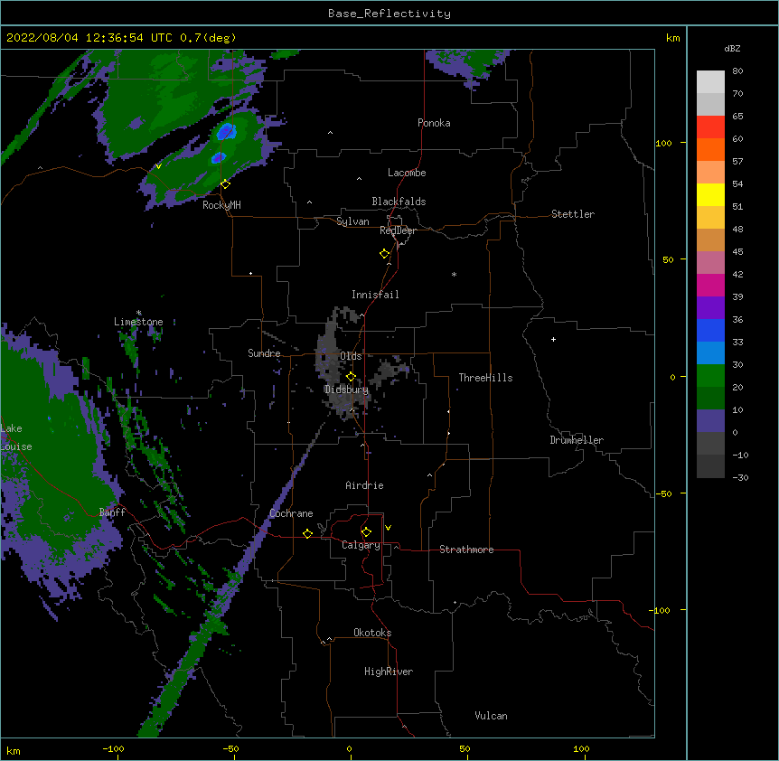Select the yellow diamond between Olds and Didsbury
This screenshot has height=761, width=779.
[x=352, y=377]
